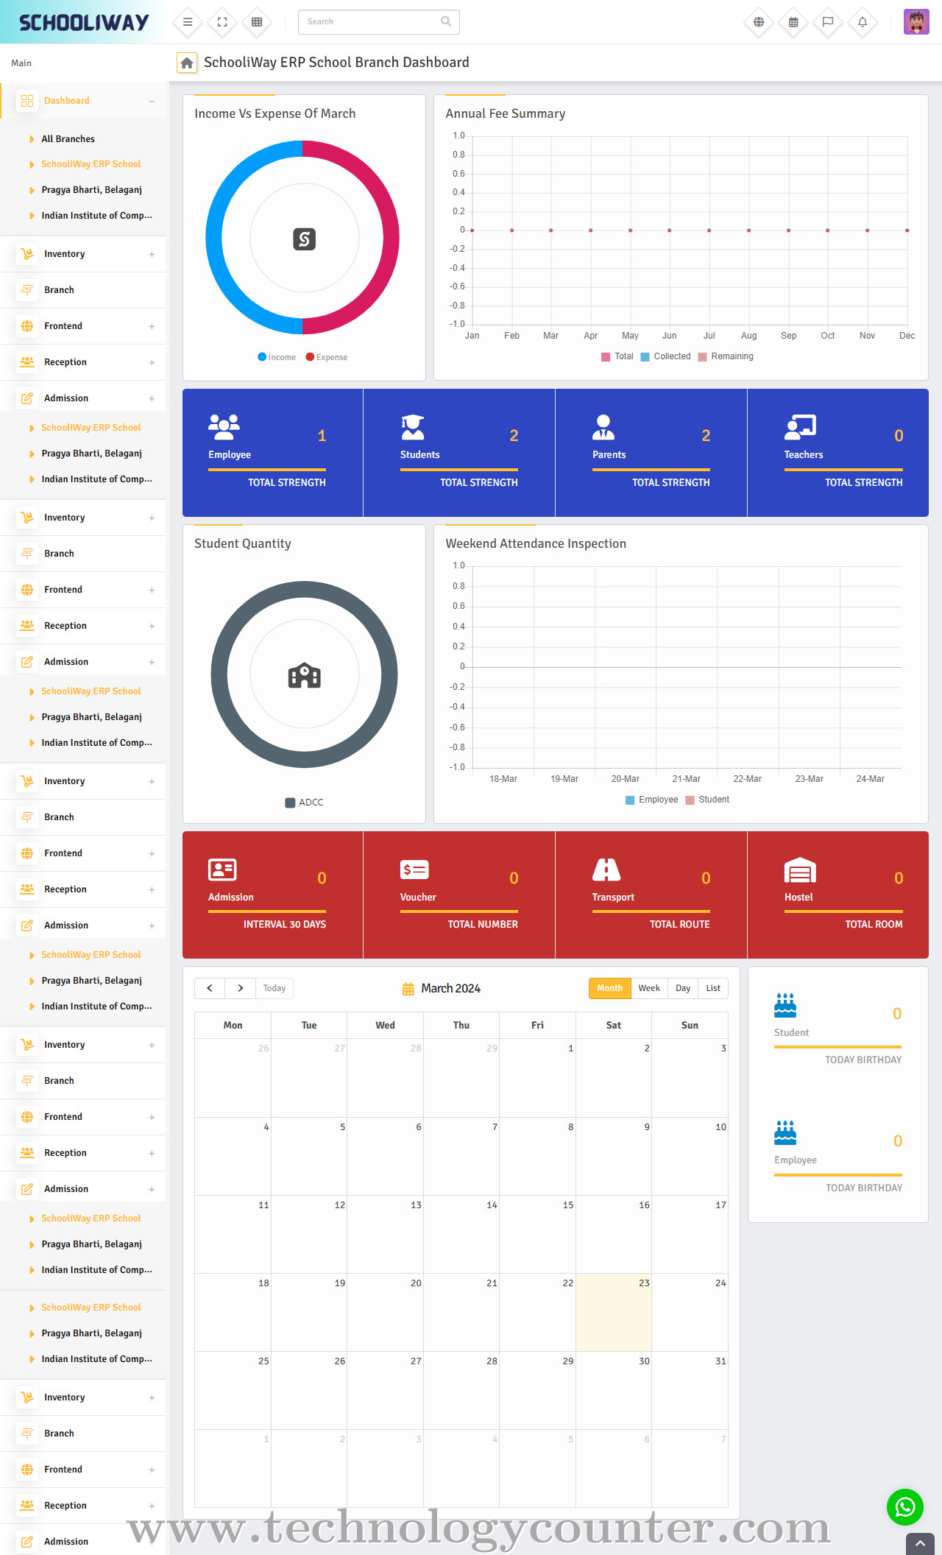Image resolution: width=942 pixels, height=1555 pixels.
Task: Click the Teachers chalkboard icon
Action: coord(800,426)
